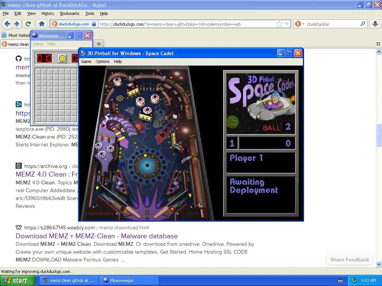The width and height of the screenshot is (382, 286).
Task: Switch to 'memz clean github at' taskbar item
Action: coord(69,280)
